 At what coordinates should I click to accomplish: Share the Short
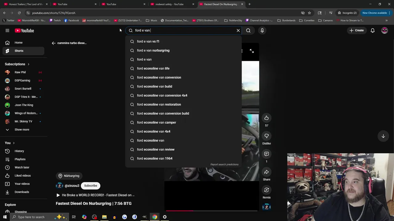tap(267, 172)
